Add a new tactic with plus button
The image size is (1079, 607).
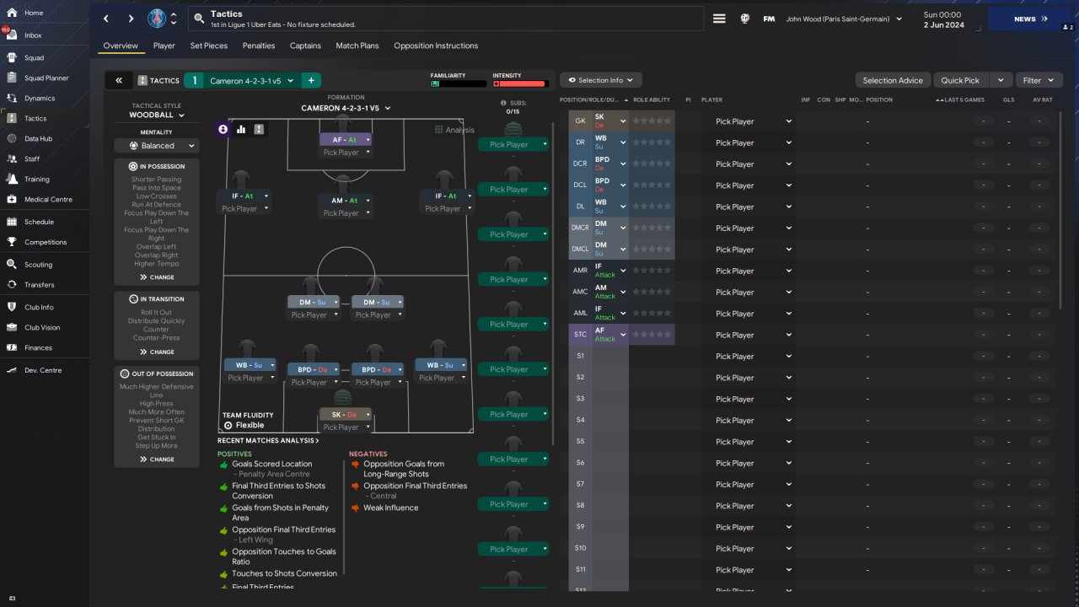[311, 81]
